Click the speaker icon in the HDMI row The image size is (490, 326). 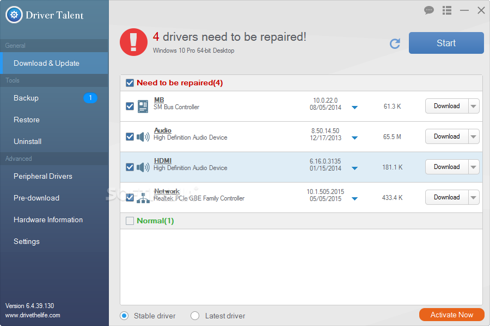pyautogui.click(x=143, y=167)
